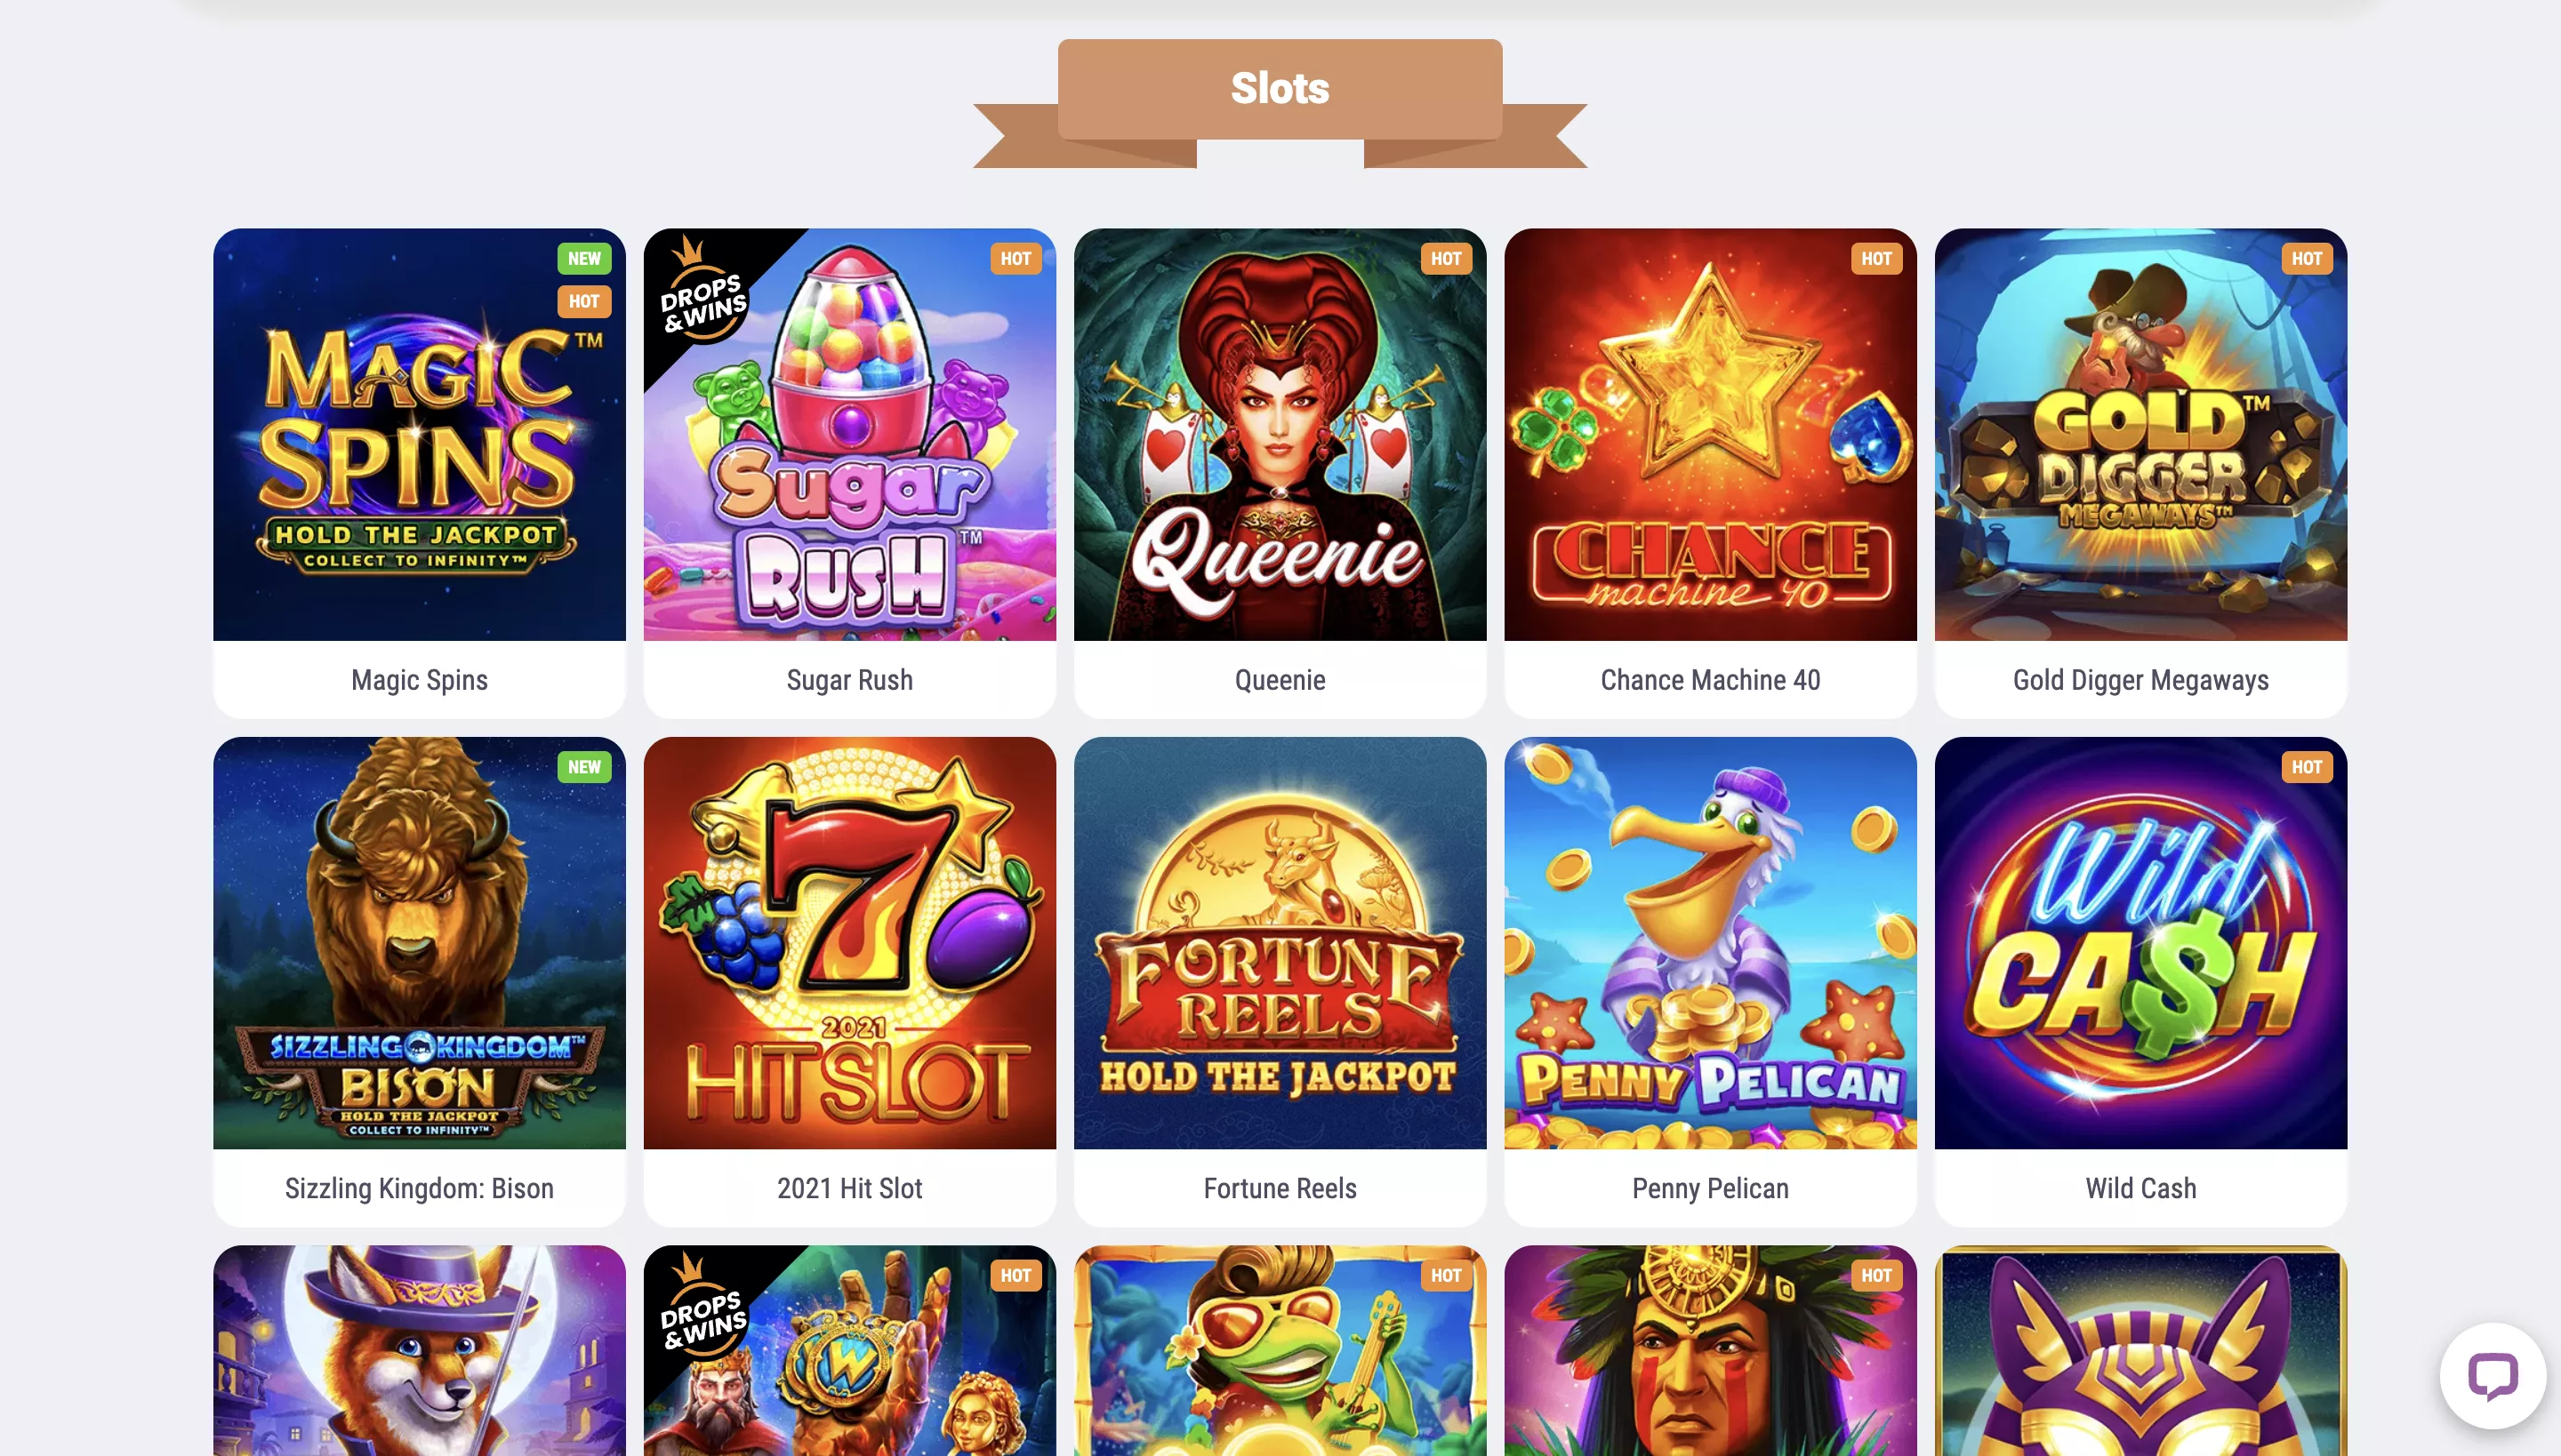Click the HOT badge on Queenie
This screenshot has width=2561, height=1456.
click(1446, 258)
